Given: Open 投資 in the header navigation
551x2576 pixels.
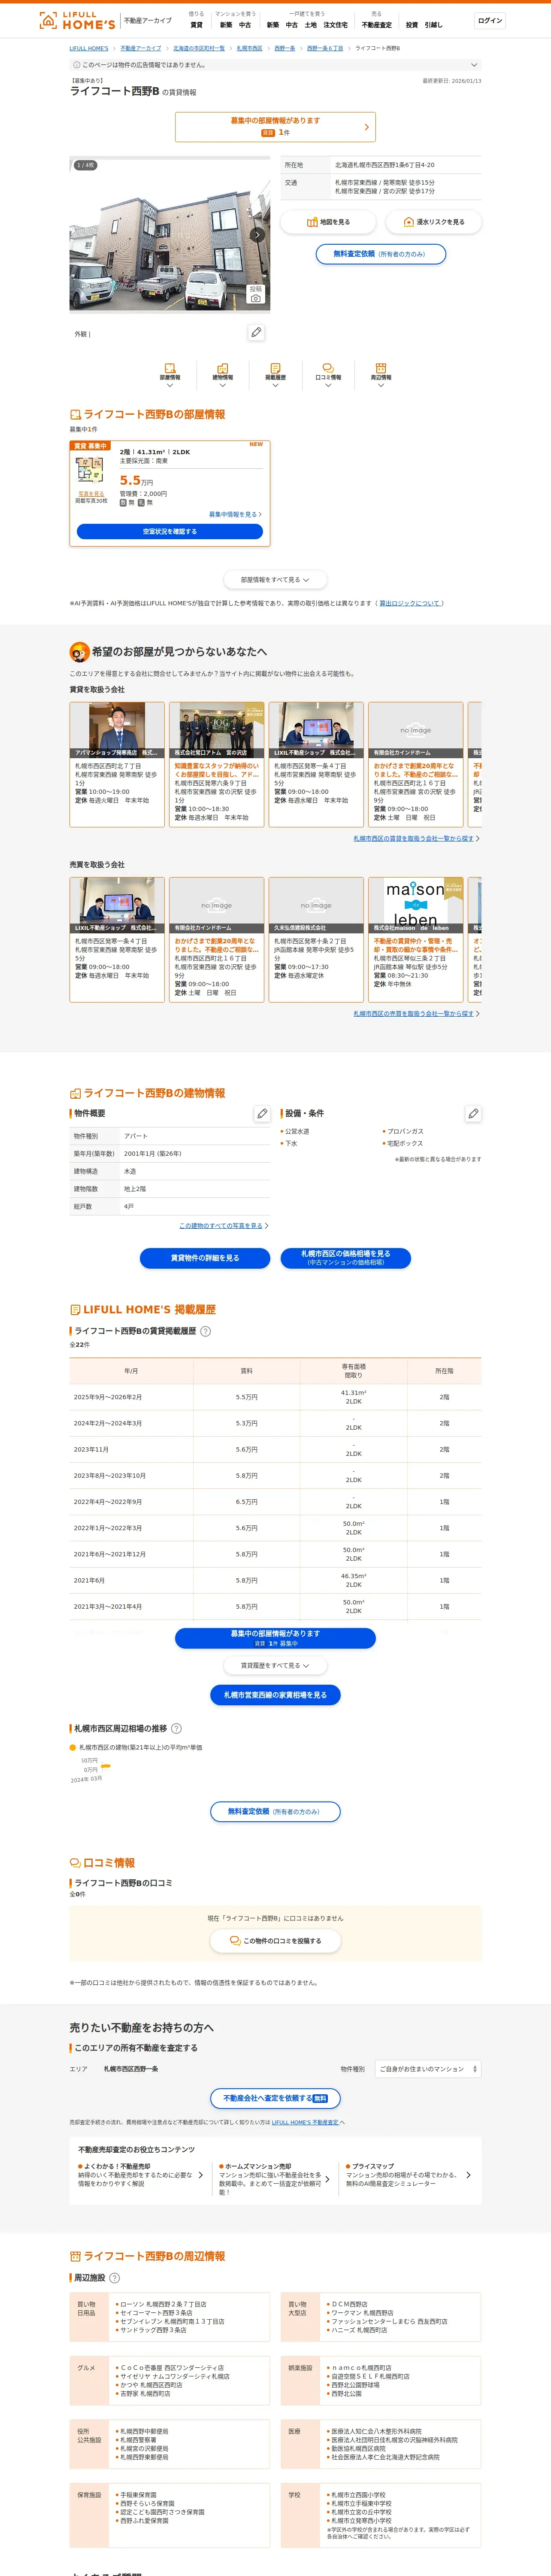Looking at the screenshot, I should coord(412,25).
